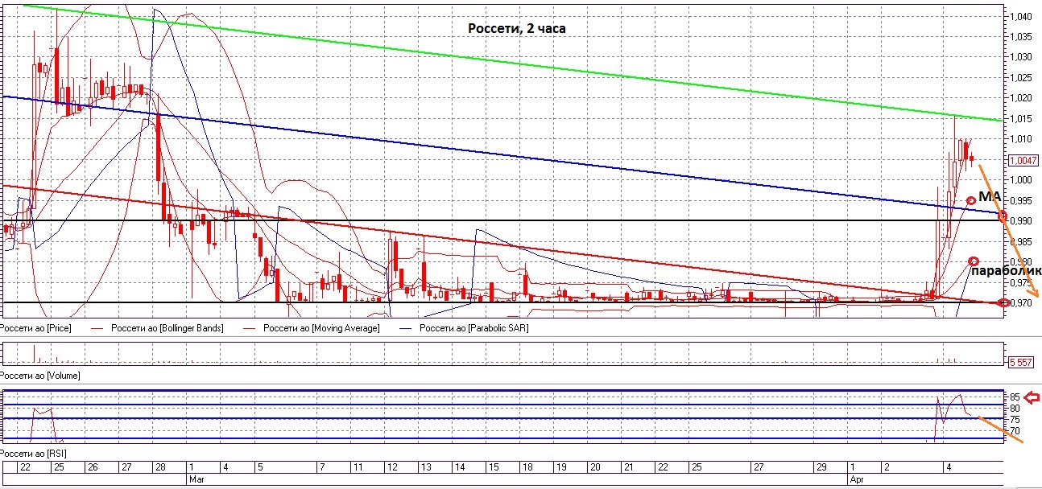Click price axis value 1,015
The width and height of the screenshot is (1042, 489).
1023,119
